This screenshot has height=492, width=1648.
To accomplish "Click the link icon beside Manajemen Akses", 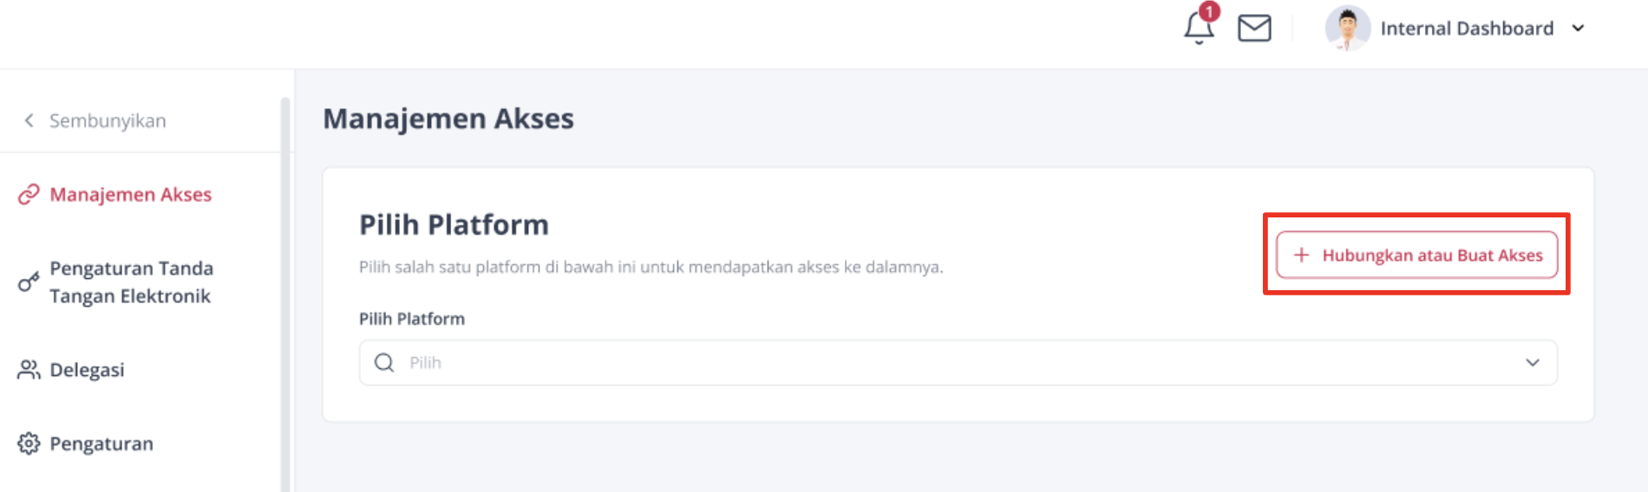I will tap(29, 194).
